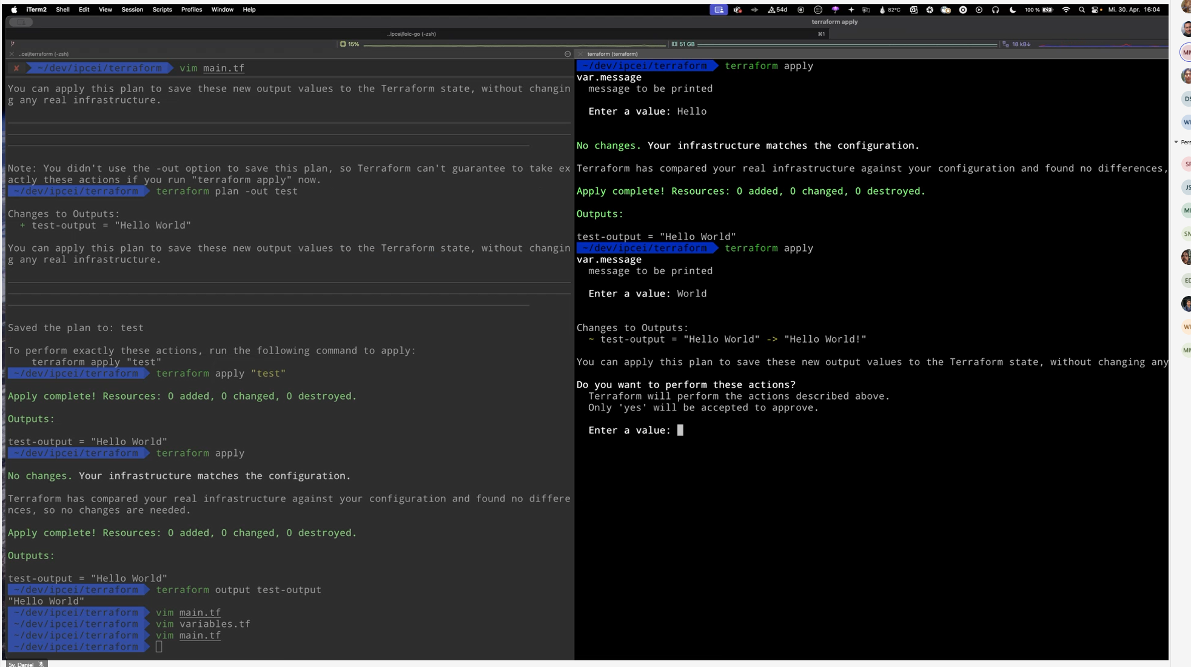Click the date and time Mi. 30. Apr. 16:04

point(1134,10)
